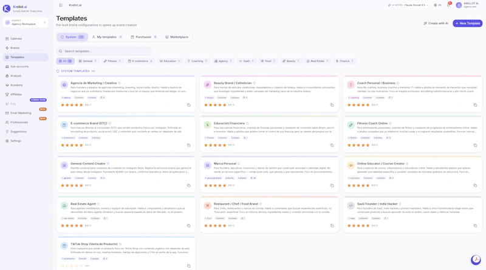
Task: Click the SaaS Founder code icon
Action: pos(351,206)
